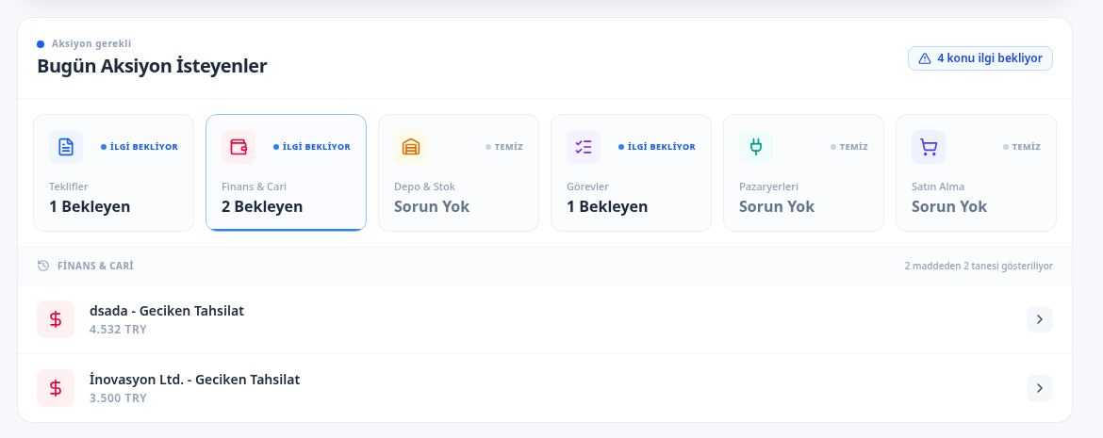Click the Satın Alma shopping cart icon
The height and width of the screenshot is (438, 1103).
(x=929, y=147)
